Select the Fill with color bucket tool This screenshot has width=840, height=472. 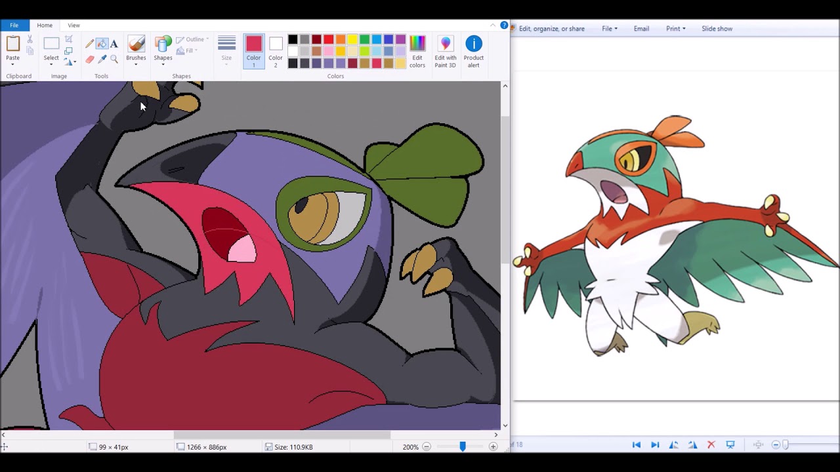(x=102, y=44)
